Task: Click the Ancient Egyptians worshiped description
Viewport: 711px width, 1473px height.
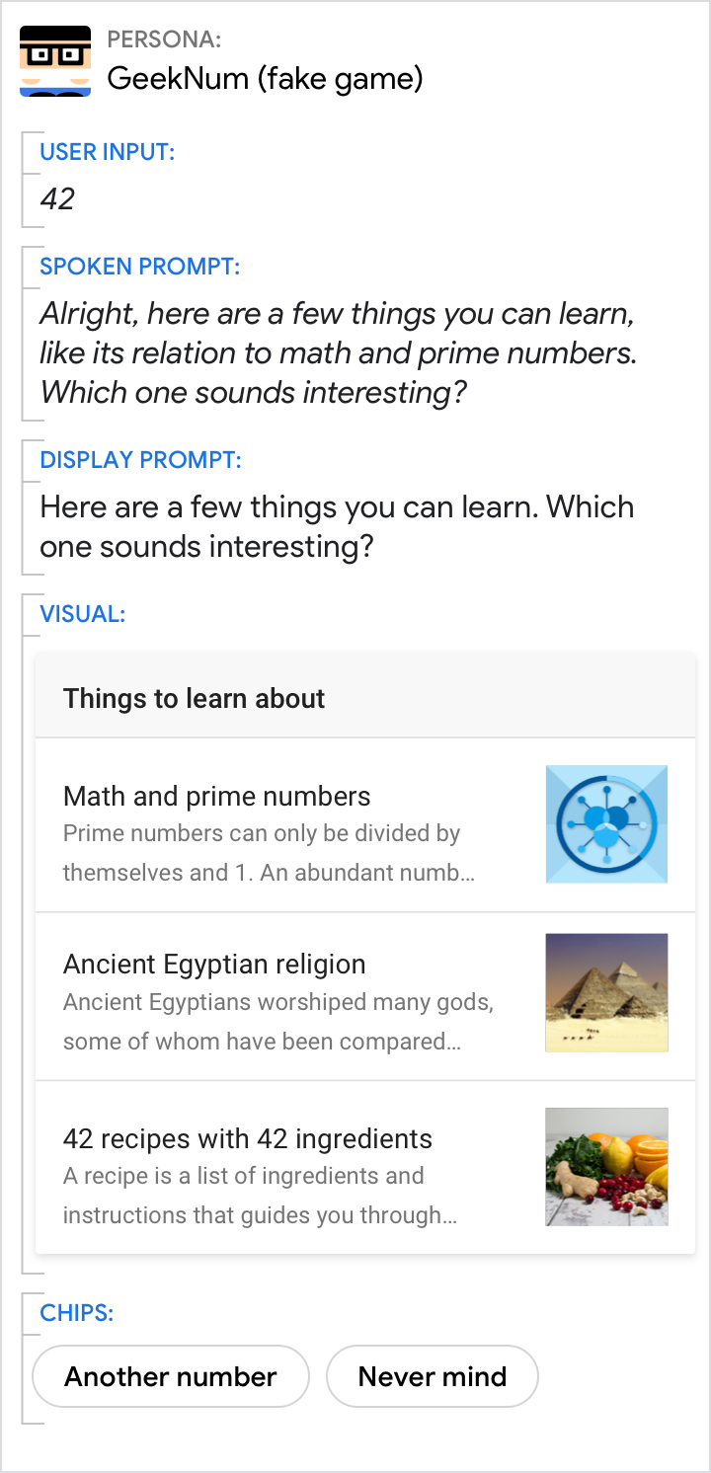Action: 276,1022
